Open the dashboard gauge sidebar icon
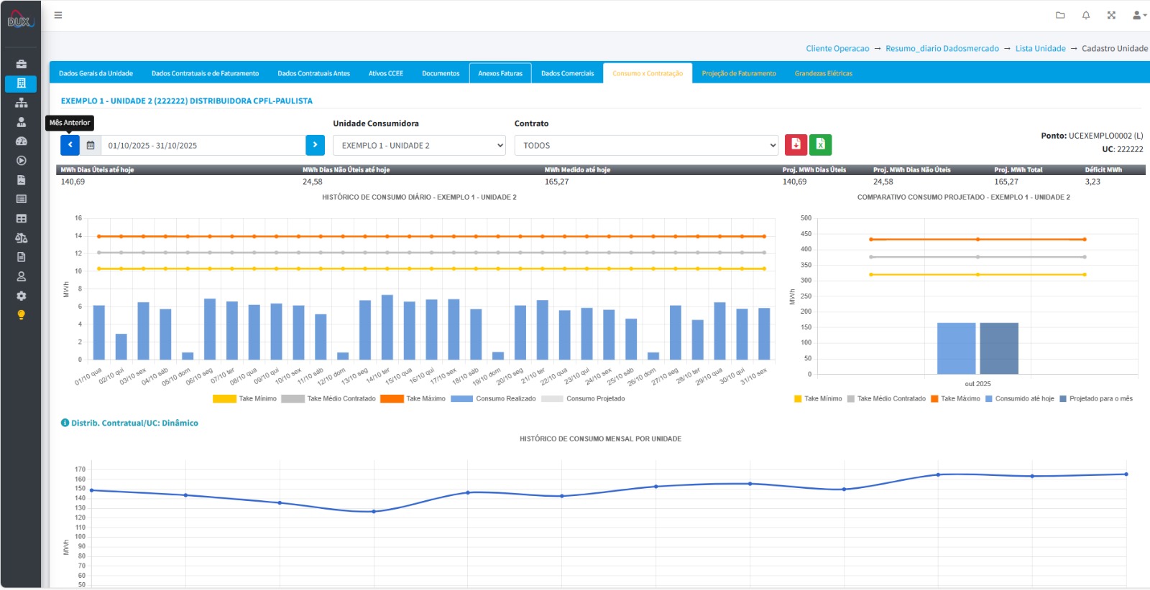This screenshot has width=1150, height=590. click(x=21, y=141)
